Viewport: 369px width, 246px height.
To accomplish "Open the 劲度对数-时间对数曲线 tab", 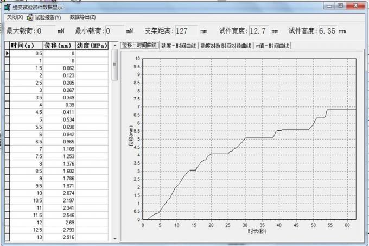I will pos(225,46).
